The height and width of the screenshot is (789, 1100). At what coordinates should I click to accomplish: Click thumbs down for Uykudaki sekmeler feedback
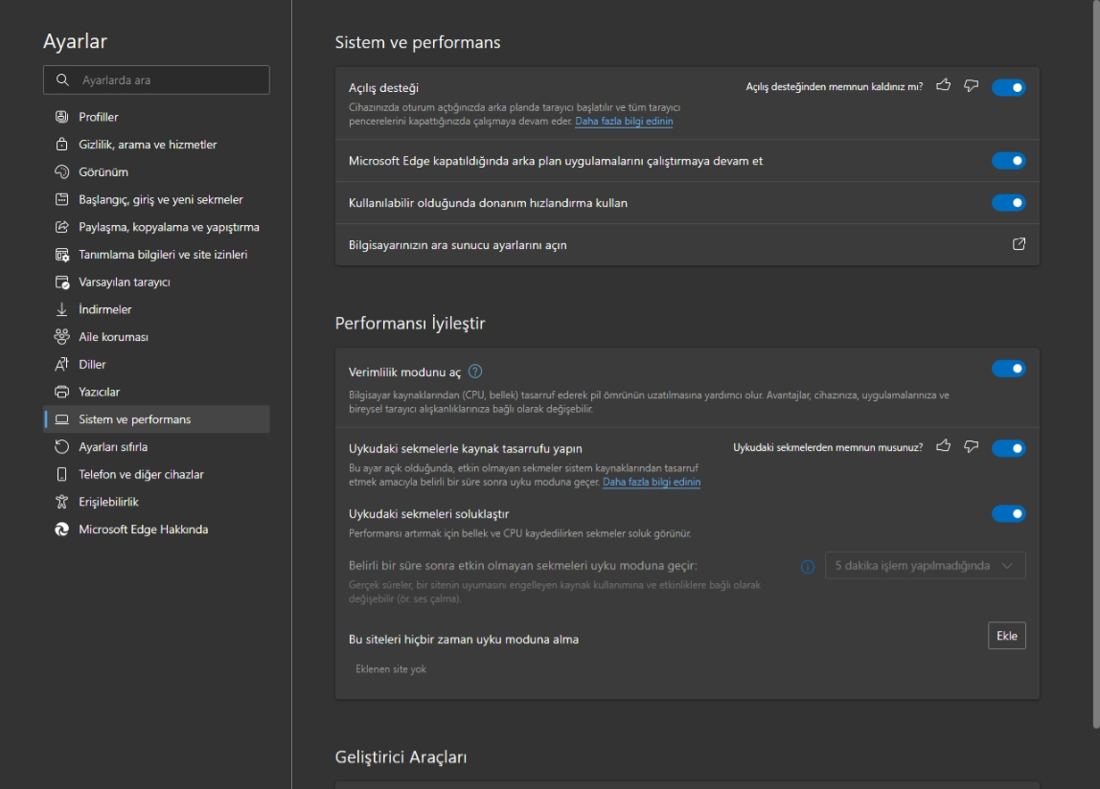[x=971, y=446]
